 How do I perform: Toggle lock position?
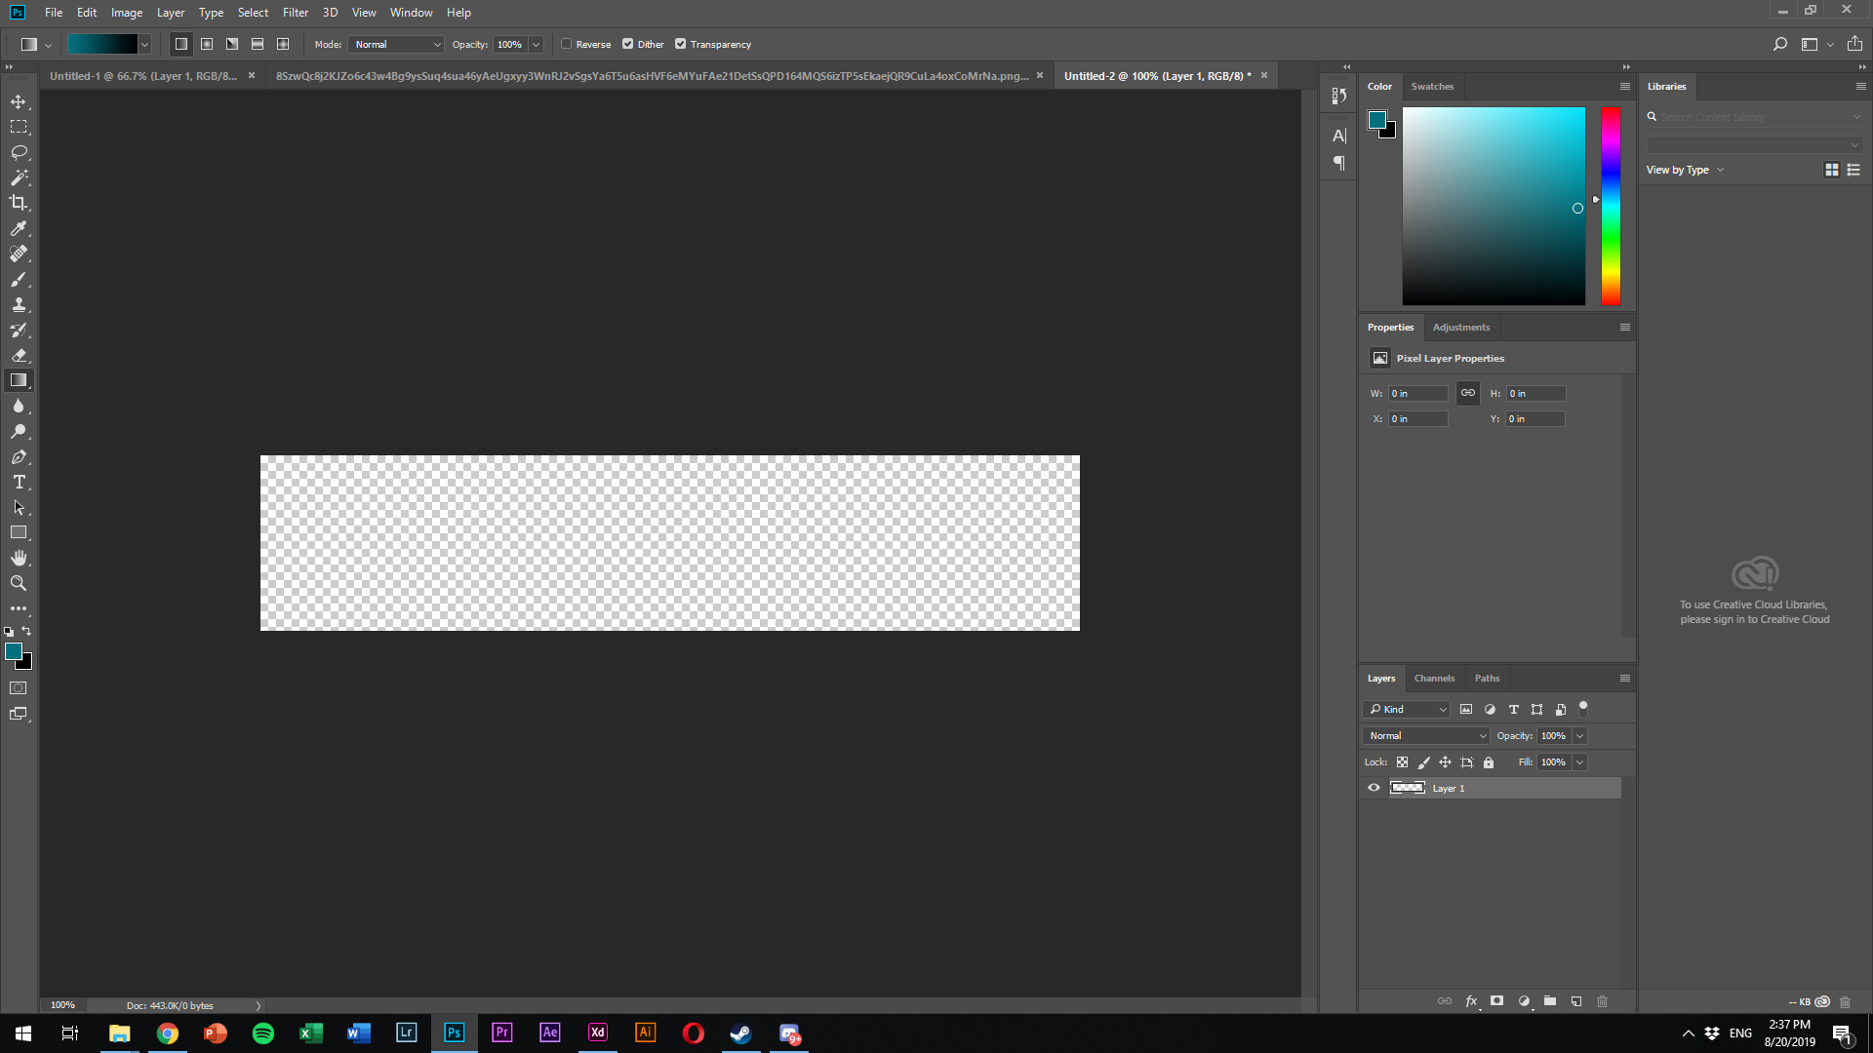(x=1445, y=762)
